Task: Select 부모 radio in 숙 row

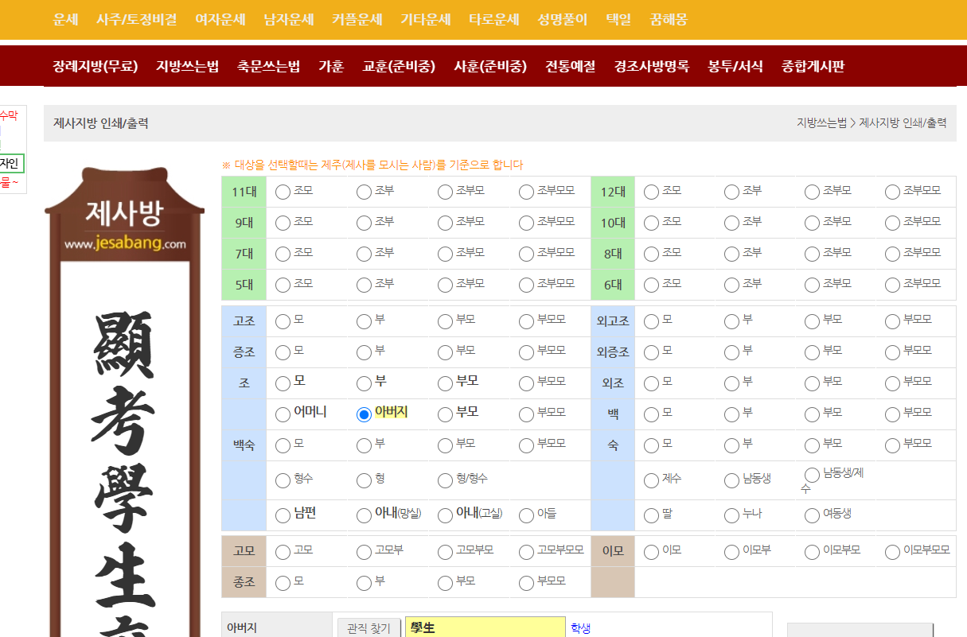Action: (812, 445)
